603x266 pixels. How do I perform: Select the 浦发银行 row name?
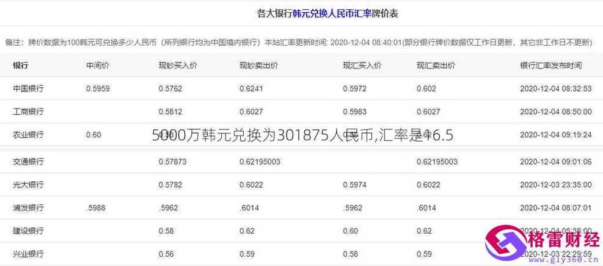coord(29,207)
